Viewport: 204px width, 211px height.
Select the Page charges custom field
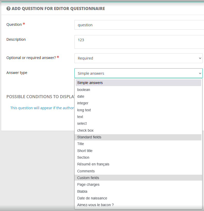[88, 184]
